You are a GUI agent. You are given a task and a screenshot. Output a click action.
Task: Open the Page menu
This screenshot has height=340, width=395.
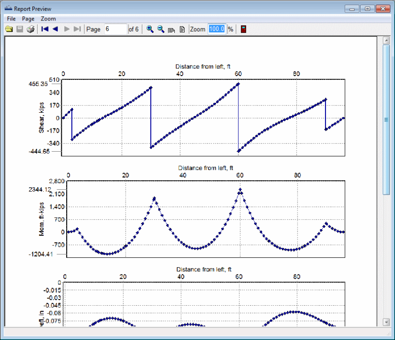click(28, 19)
